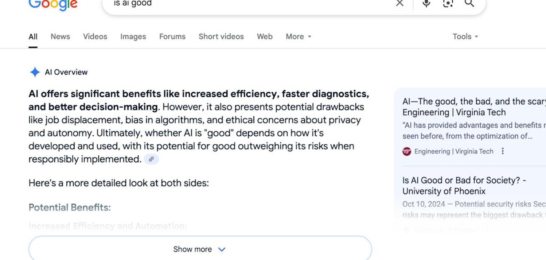
Task: Click the Google logo to return home
Action: [53, 4]
